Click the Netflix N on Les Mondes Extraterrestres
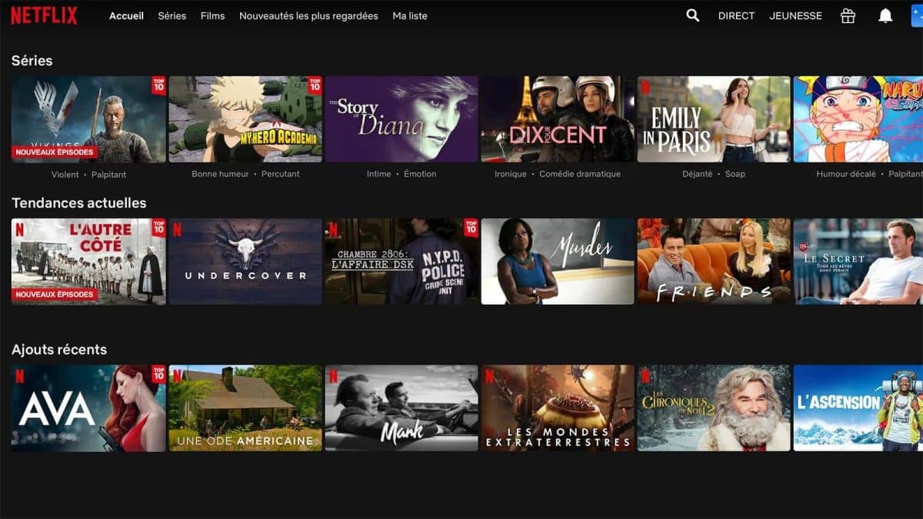 [x=489, y=376]
